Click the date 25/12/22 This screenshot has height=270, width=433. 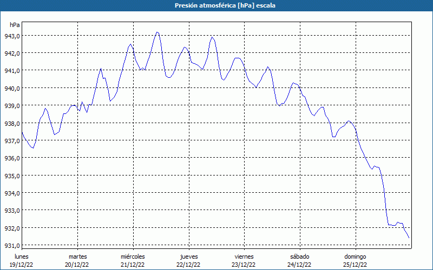pos(355,265)
